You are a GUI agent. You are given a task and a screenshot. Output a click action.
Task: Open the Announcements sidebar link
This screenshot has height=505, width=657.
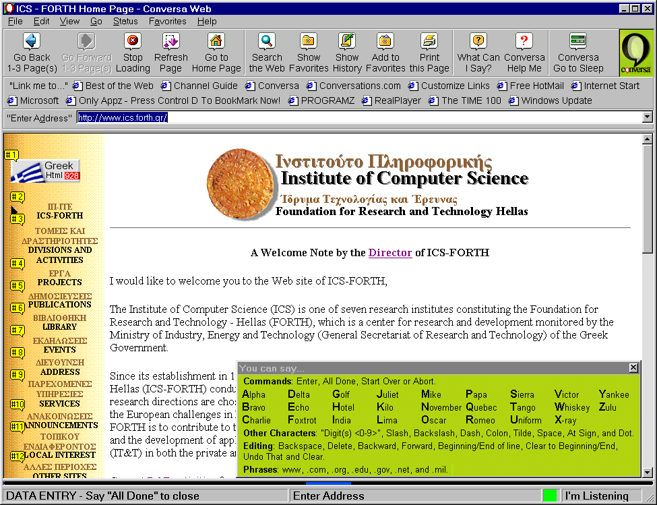tap(60, 421)
